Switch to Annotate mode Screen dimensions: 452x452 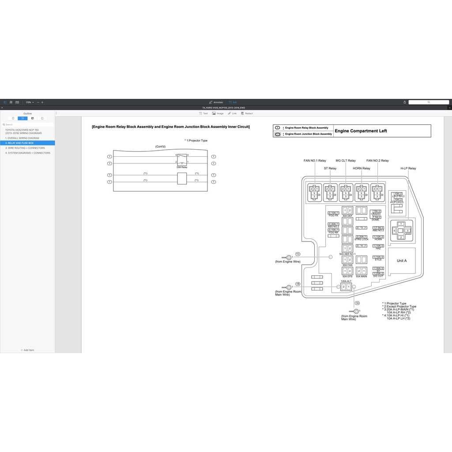216,102
